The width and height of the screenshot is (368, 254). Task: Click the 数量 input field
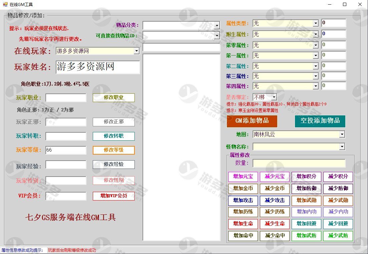tap(299, 163)
